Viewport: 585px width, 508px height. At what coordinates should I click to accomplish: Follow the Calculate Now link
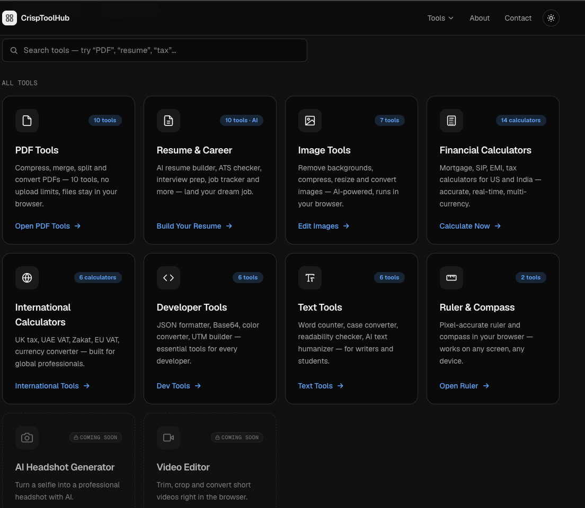tap(470, 226)
